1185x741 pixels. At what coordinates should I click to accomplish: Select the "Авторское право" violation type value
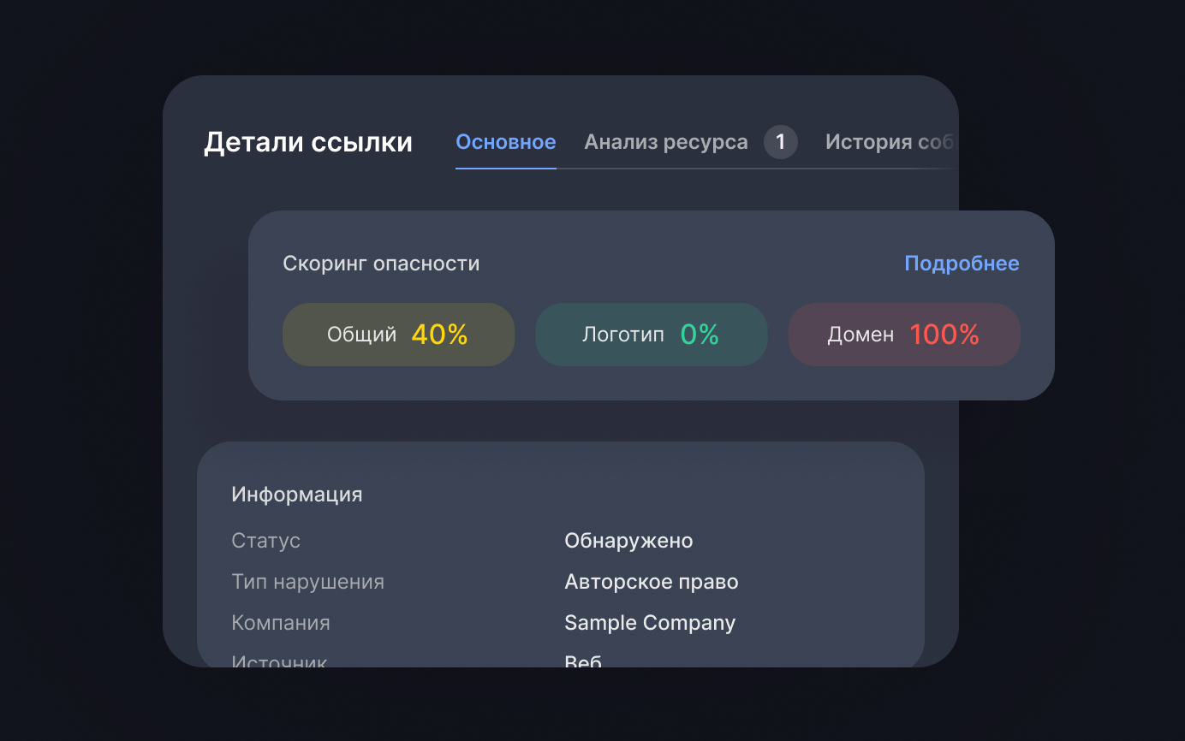tap(651, 581)
